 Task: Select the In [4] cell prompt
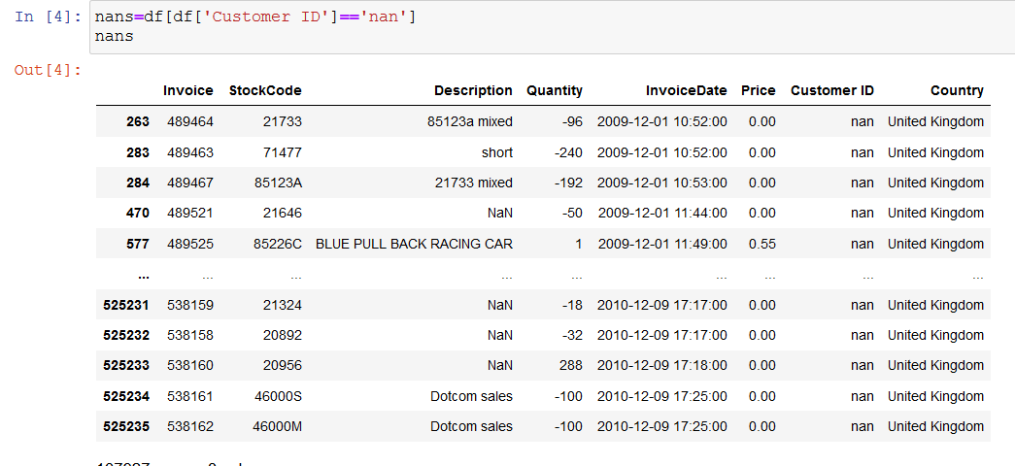click(49, 17)
